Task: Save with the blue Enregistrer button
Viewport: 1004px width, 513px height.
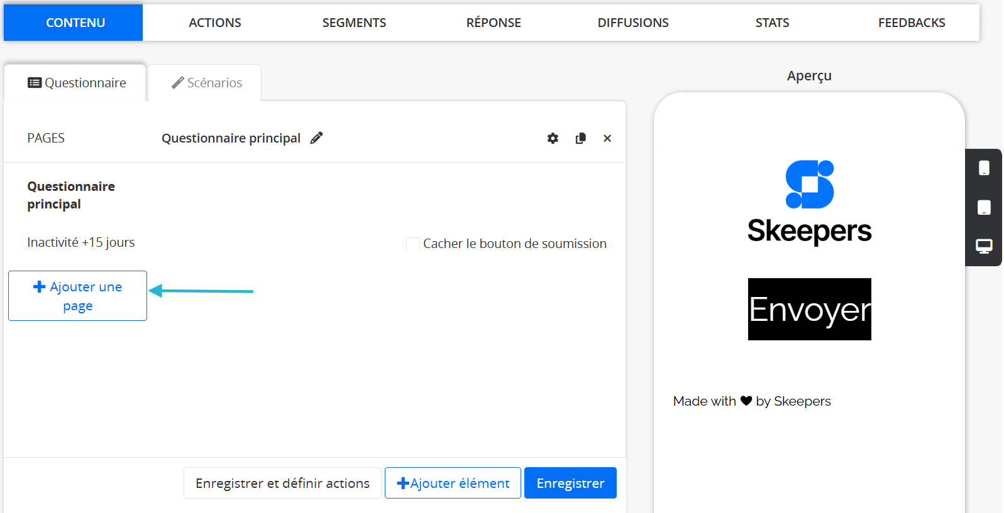Action: 570,483
